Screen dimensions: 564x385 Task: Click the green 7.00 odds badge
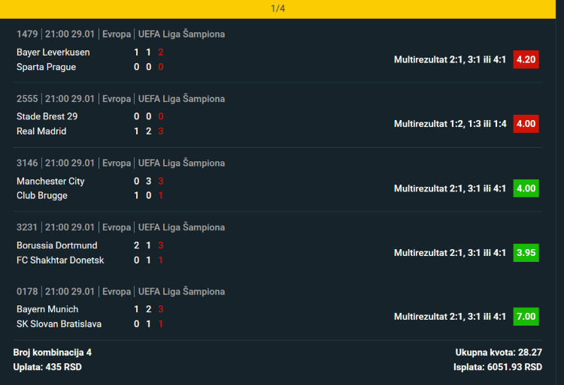point(526,317)
